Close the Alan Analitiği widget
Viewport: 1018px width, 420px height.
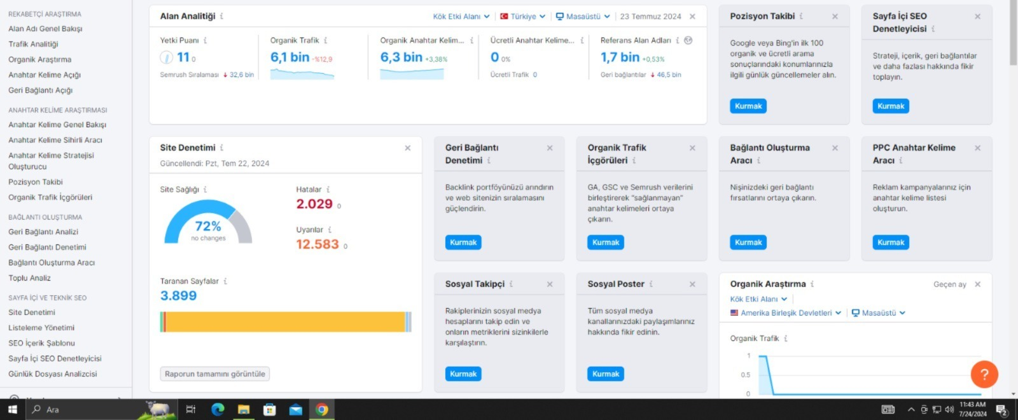click(x=692, y=17)
